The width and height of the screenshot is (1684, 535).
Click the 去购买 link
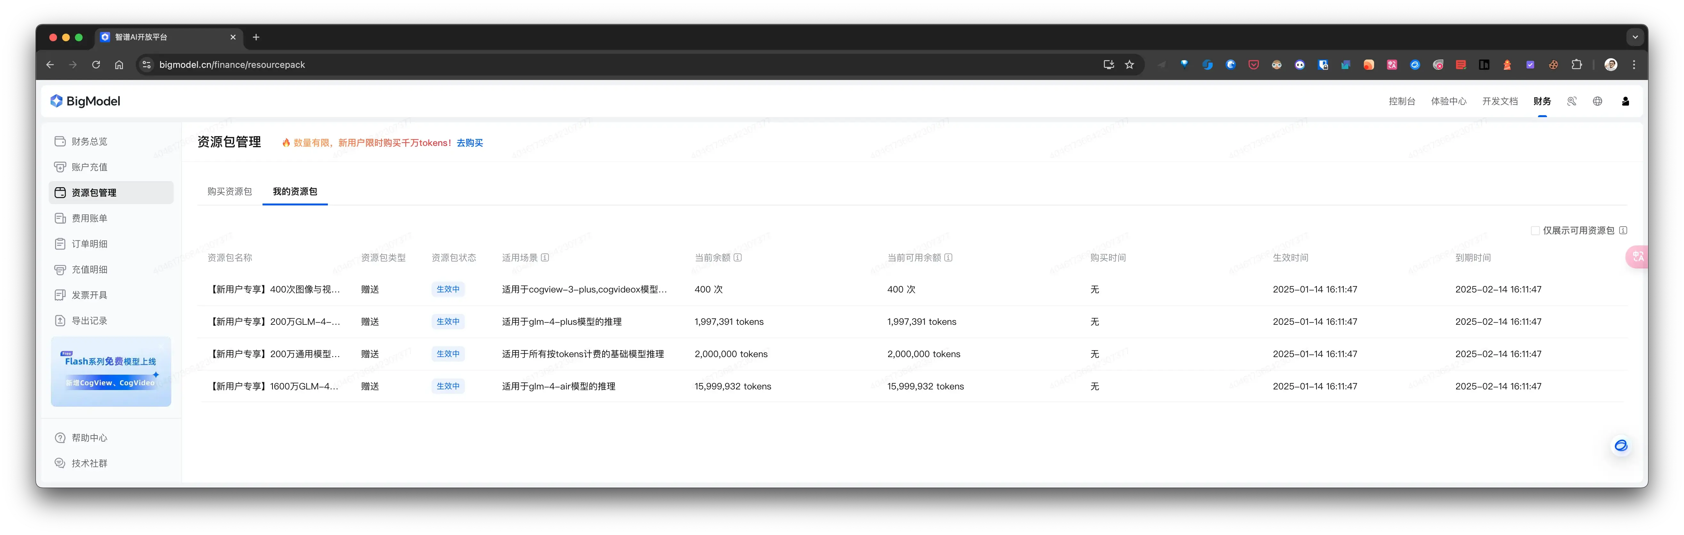469,143
